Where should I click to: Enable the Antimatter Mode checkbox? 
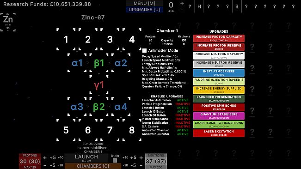tap(144, 51)
